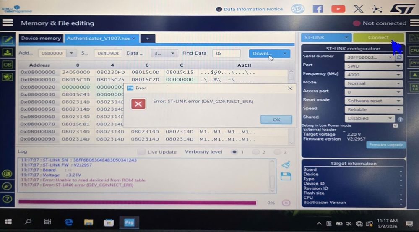Open the shield security icon in sidebar
The image size is (419, 232).
pyautogui.click(x=8, y=77)
